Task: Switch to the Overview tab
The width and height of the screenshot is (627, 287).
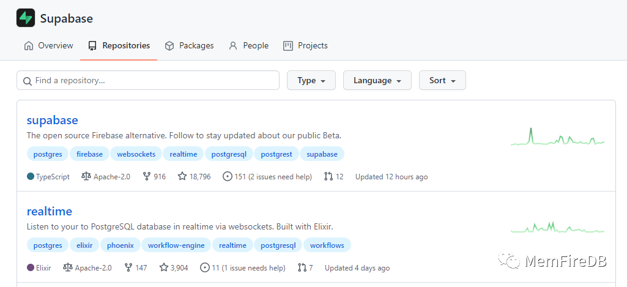Action: pyautogui.click(x=48, y=46)
